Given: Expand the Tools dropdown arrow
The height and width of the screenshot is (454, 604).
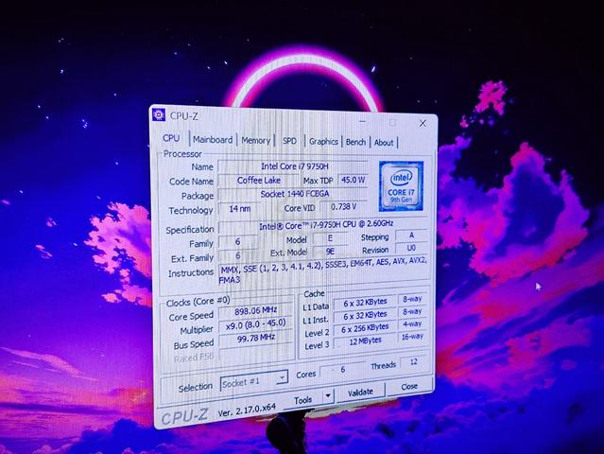Looking at the screenshot, I should [328, 395].
